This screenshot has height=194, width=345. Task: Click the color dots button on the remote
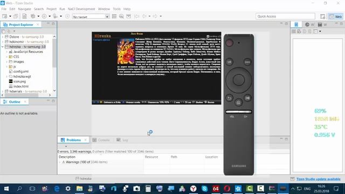click(x=247, y=62)
